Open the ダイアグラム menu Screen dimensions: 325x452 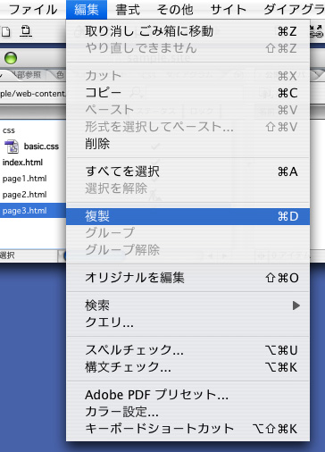coord(294,10)
